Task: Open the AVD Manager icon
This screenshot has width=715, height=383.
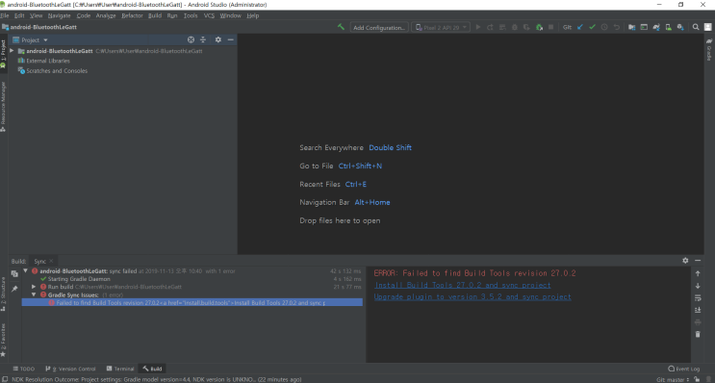Action: point(668,27)
